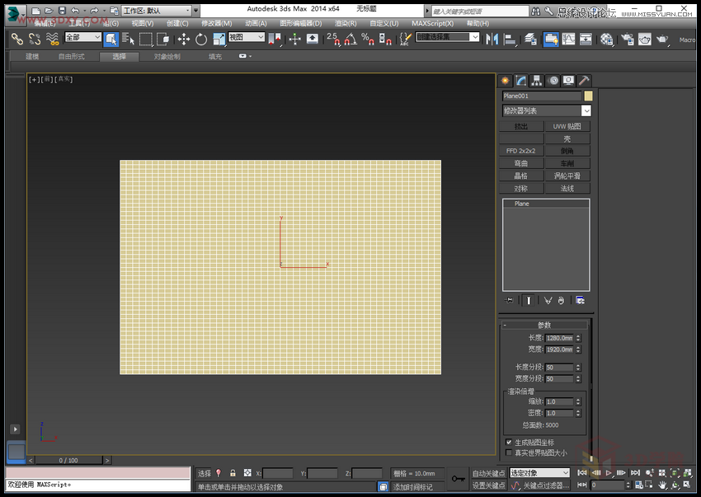Image resolution: width=701 pixels, height=497 pixels.
Task: Switch to the Create command panel icon
Action: [x=505, y=81]
